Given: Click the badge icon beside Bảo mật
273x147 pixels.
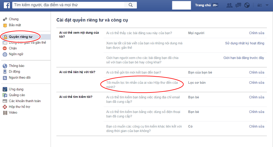Looking at the screenshot, I should click(5, 25).
